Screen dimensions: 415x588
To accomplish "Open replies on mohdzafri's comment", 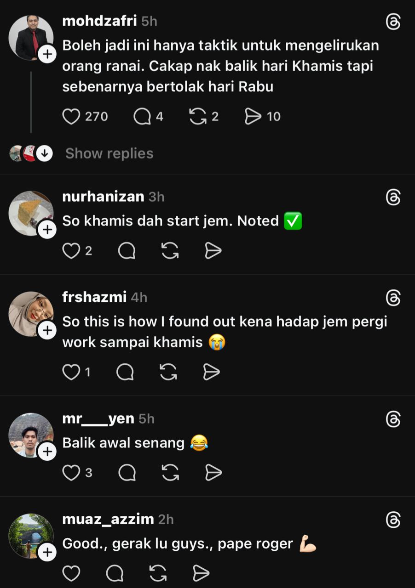I will 142,117.
